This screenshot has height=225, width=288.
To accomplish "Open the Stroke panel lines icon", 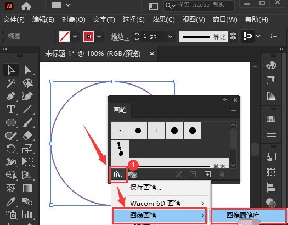I will 271,134.
